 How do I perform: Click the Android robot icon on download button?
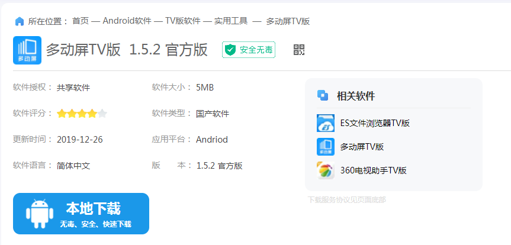click(x=40, y=214)
